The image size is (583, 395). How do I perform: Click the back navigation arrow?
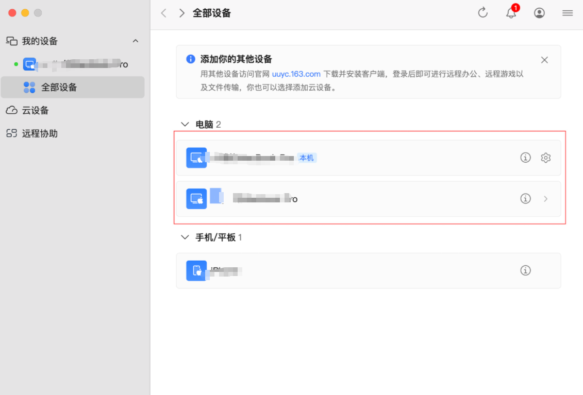click(x=163, y=13)
